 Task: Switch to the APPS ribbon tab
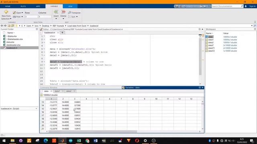[x=38, y=6]
